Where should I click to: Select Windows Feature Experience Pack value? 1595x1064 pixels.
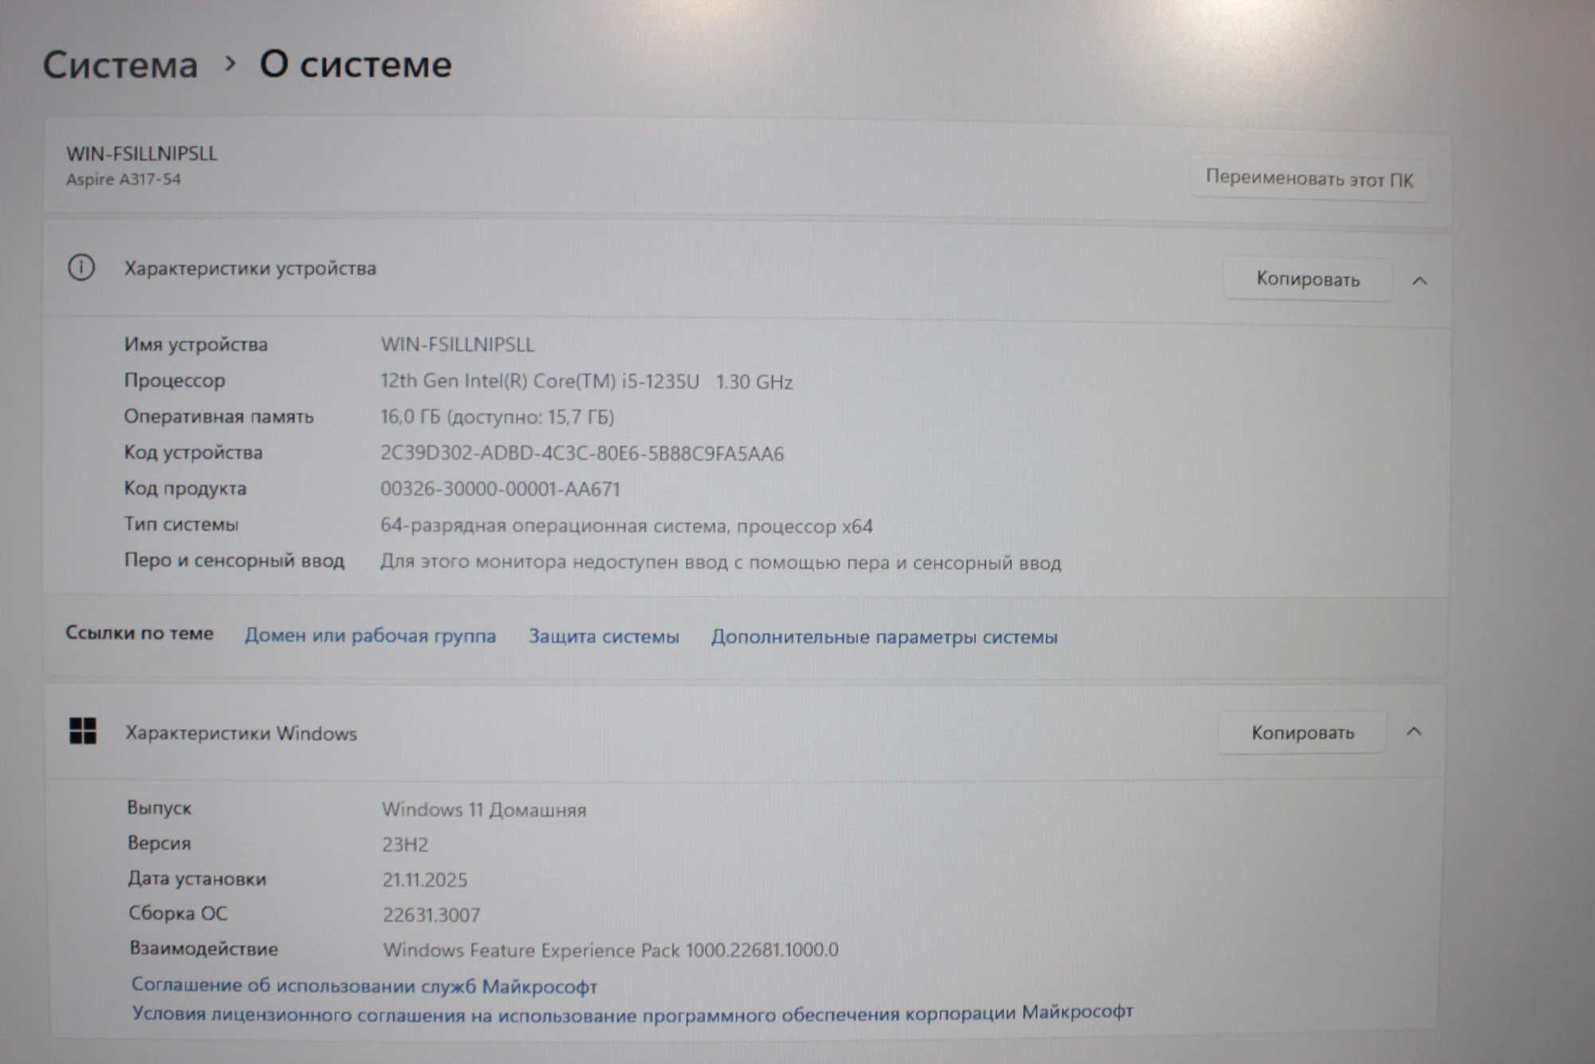click(611, 950)
